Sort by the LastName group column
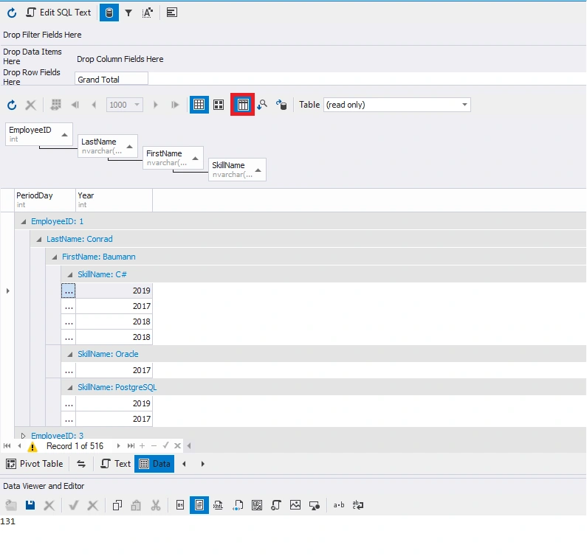 point(108,146)
